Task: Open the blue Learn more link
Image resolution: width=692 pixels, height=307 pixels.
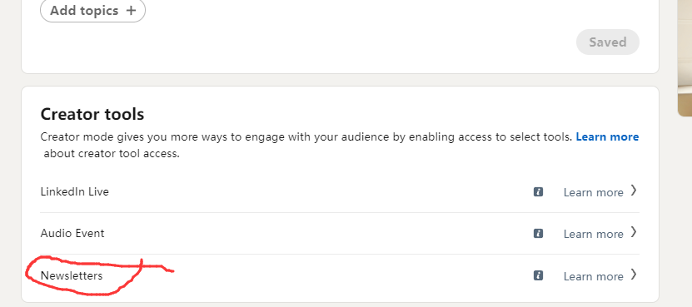Action: [x=607, y=136]
